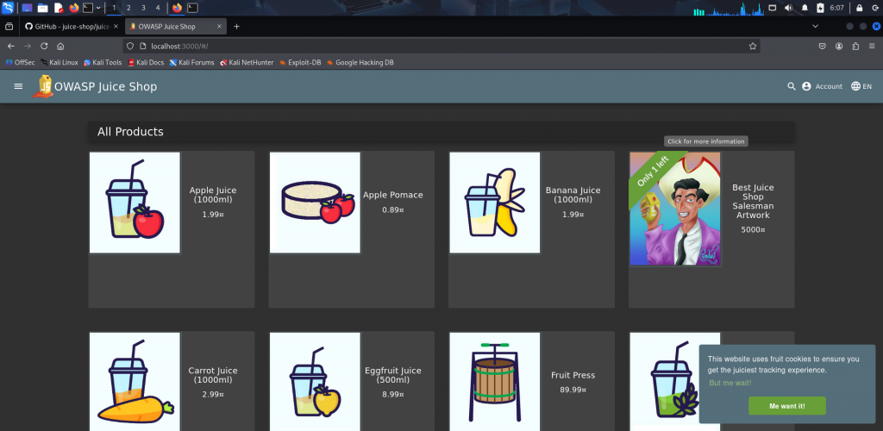Accept cookies with Me want it!
Screen dimensions: 883x431
click(786, 406)
